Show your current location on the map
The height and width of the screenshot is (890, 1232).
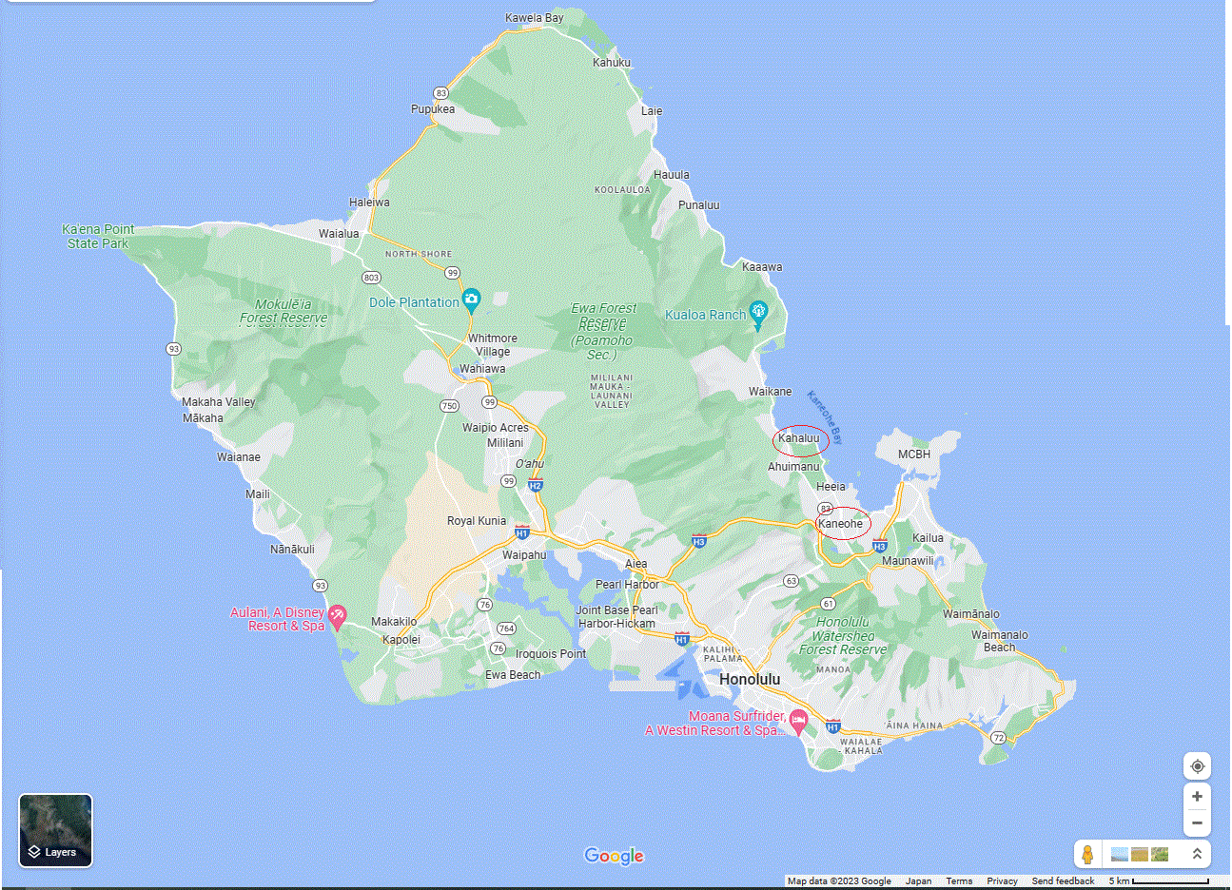[1197, 766]
